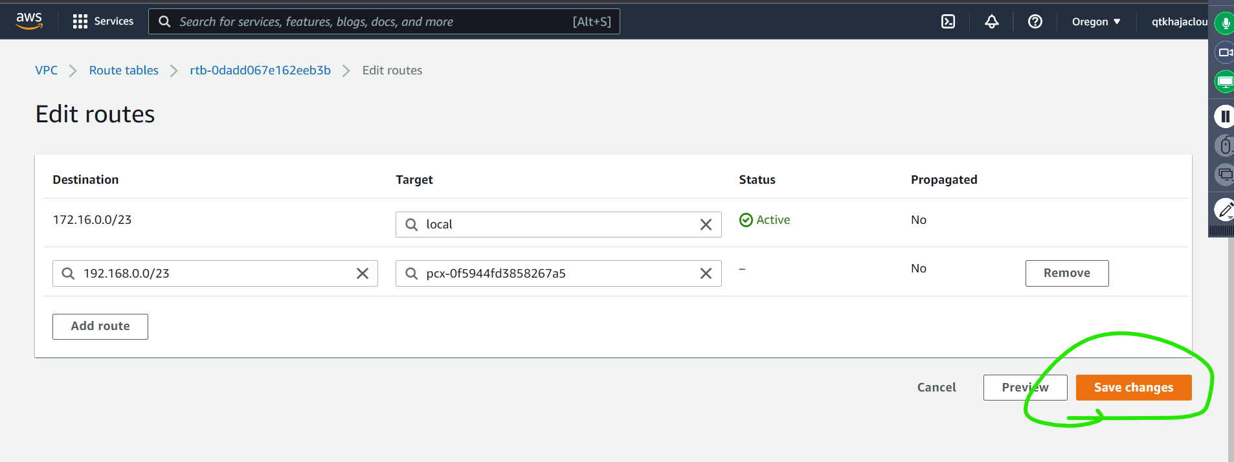Open the pen annotation tool
The width and height of the screenshot is (1234, 462).
(x=1225, y=210)
